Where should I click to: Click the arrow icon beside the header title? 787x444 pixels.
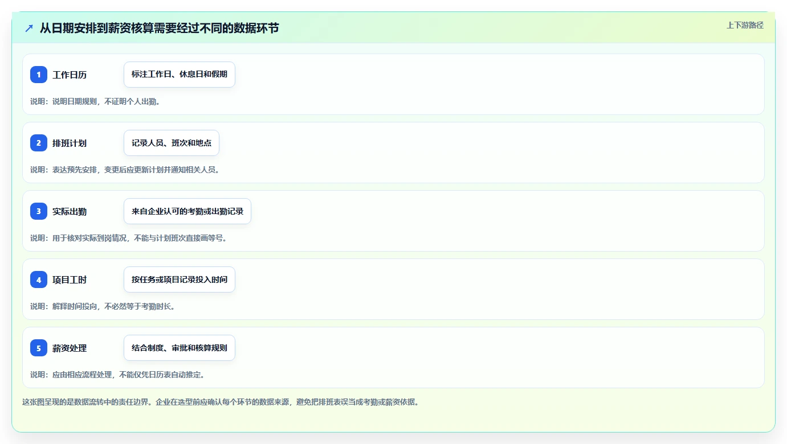point(29,28)
